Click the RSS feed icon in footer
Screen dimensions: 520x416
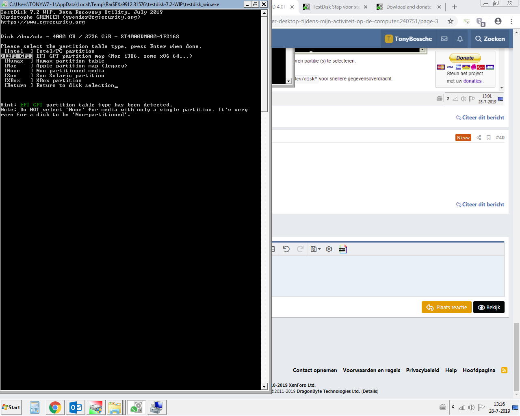tap(504, 370)
